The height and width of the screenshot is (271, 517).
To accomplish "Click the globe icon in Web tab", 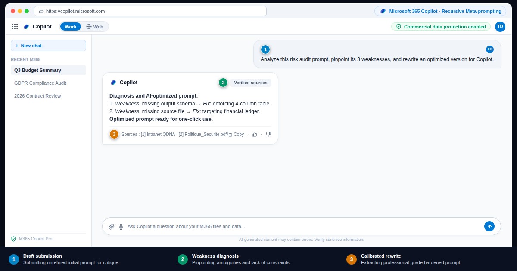I will [x=89, y=27].
